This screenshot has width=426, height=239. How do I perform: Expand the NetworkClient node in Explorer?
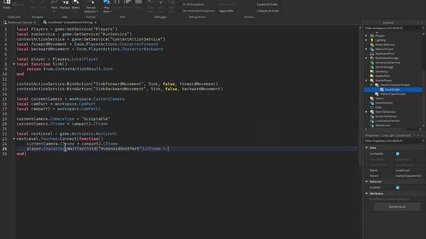point(366,49)
